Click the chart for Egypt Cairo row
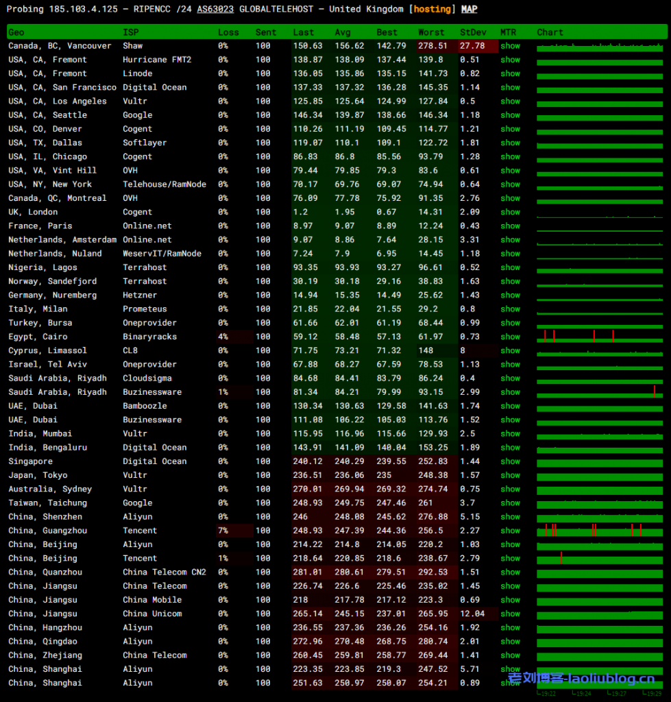 tap(600, 337)
